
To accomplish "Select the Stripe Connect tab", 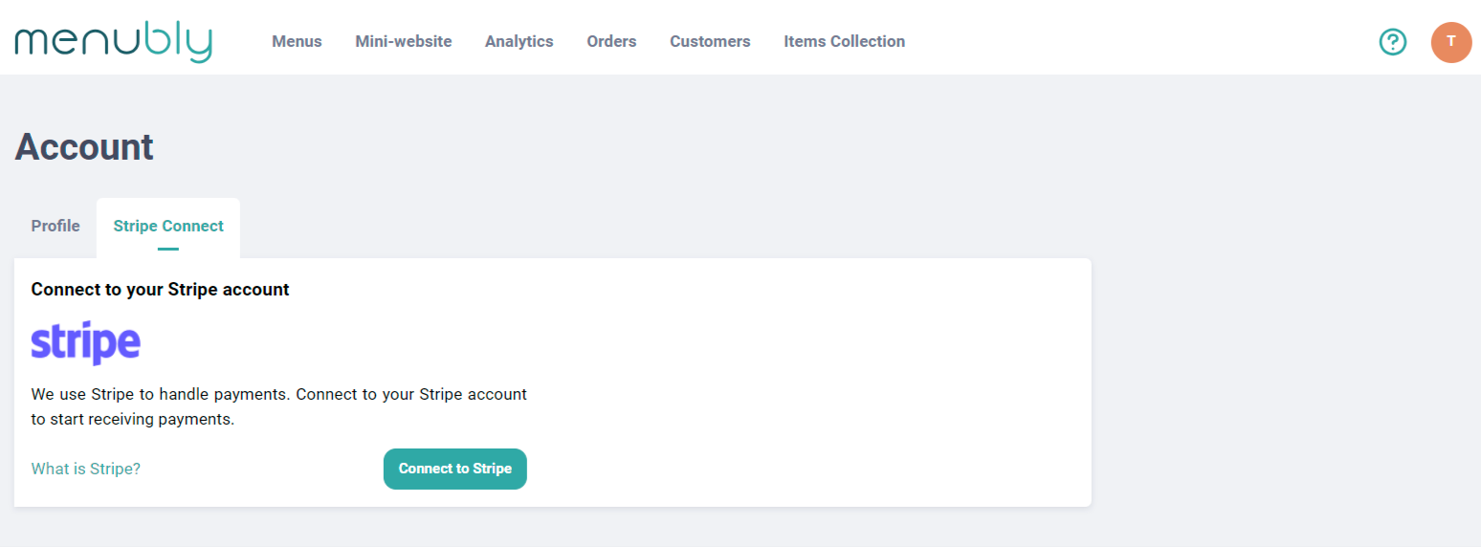I will pos(168,227).
